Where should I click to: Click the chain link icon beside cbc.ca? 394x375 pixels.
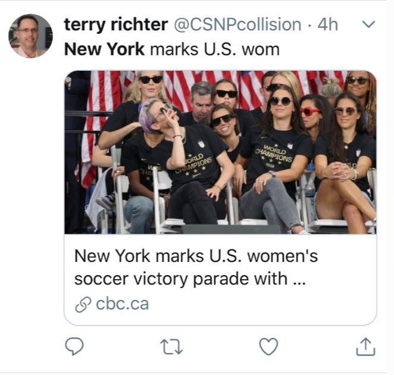point(83,304)
